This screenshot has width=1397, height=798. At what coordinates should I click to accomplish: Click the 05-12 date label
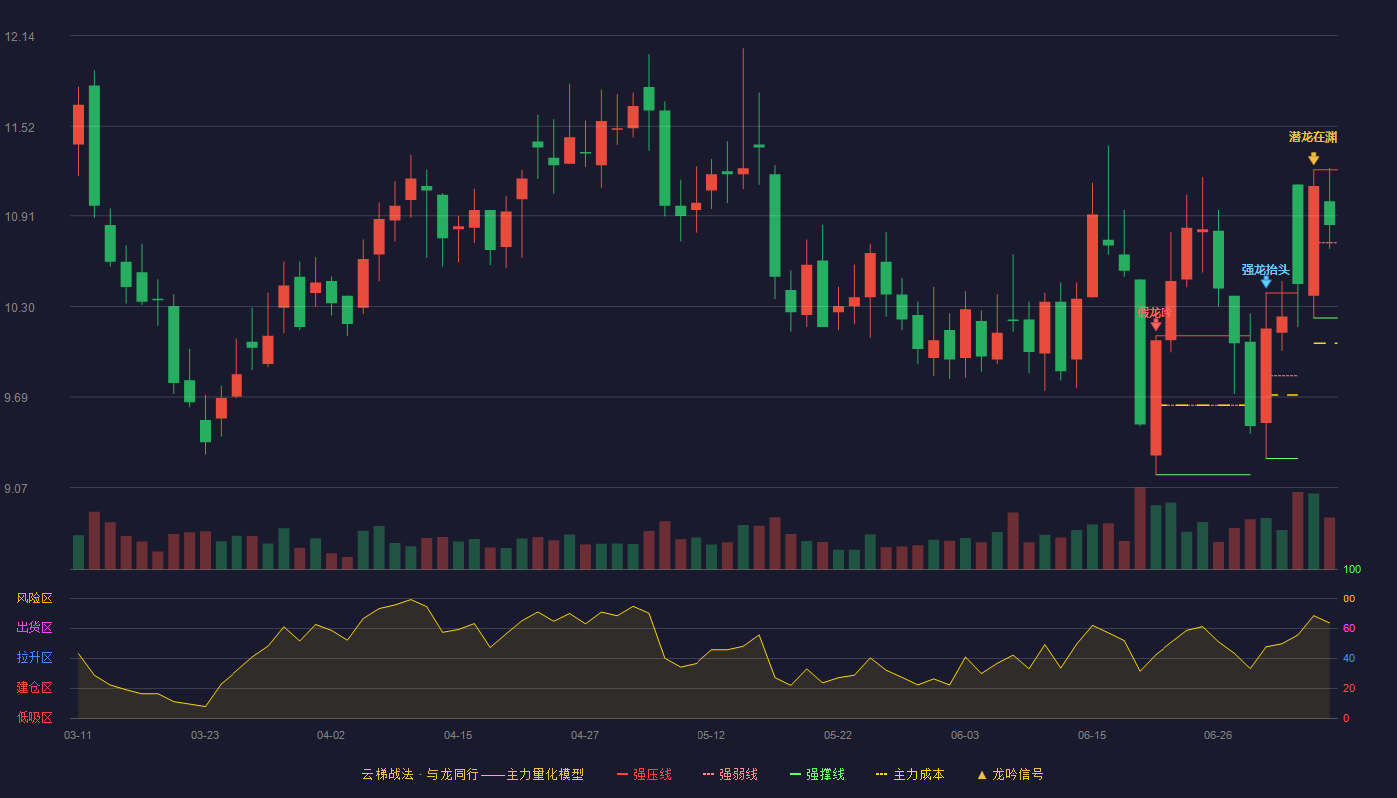coord(711,735)
